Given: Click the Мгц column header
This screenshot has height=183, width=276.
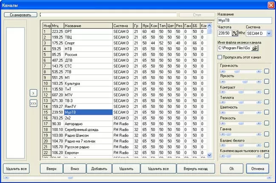Looking at the screenshot, I should tap(57, 26).
